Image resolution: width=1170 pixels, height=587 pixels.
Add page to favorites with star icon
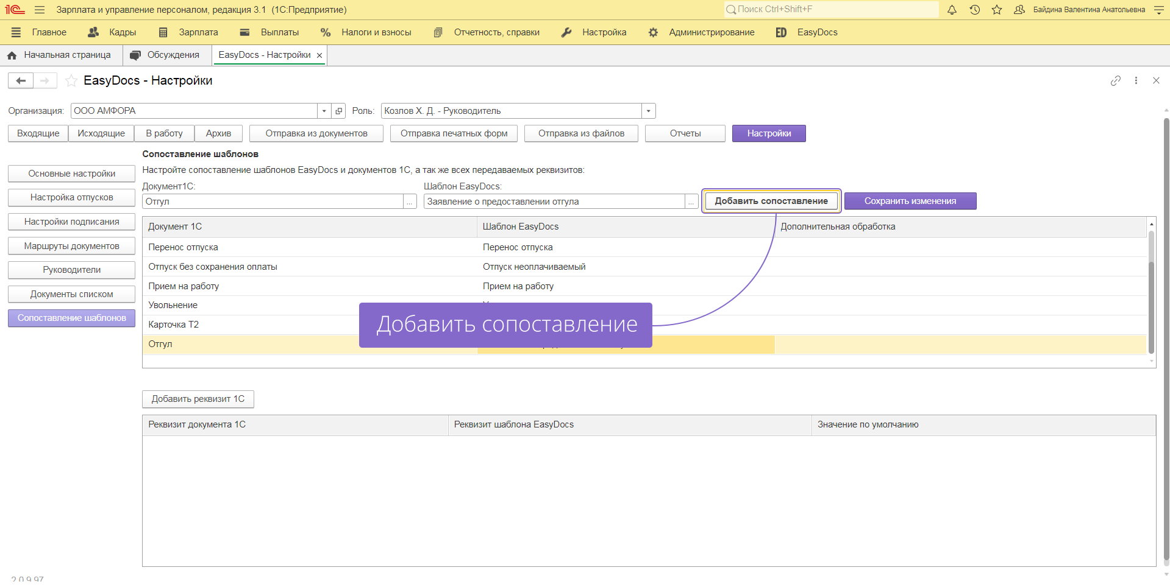(71, 80)
